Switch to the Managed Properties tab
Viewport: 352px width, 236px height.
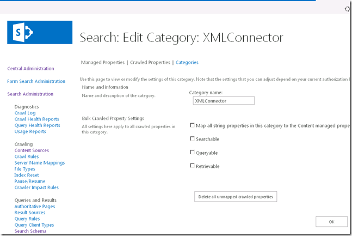(x=102, y=63)
